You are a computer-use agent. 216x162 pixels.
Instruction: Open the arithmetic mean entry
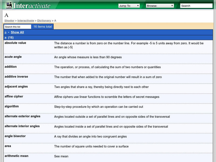pos(16,156)
